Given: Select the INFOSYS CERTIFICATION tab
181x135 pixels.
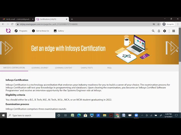Looking at the screenshot, I should point(14,68).
